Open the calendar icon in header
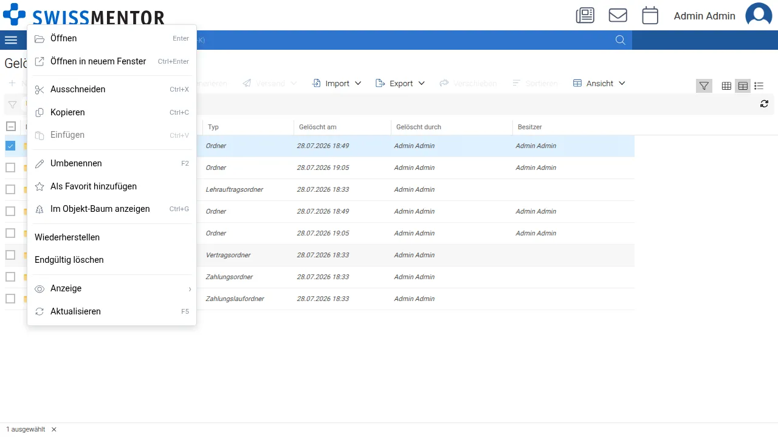This screenshot has height=437, width=778. pyautogui.click(x=650, y=16)
